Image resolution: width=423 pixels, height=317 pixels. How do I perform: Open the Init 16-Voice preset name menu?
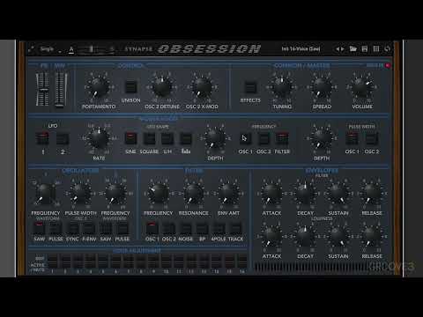click(x=301, y=49)
